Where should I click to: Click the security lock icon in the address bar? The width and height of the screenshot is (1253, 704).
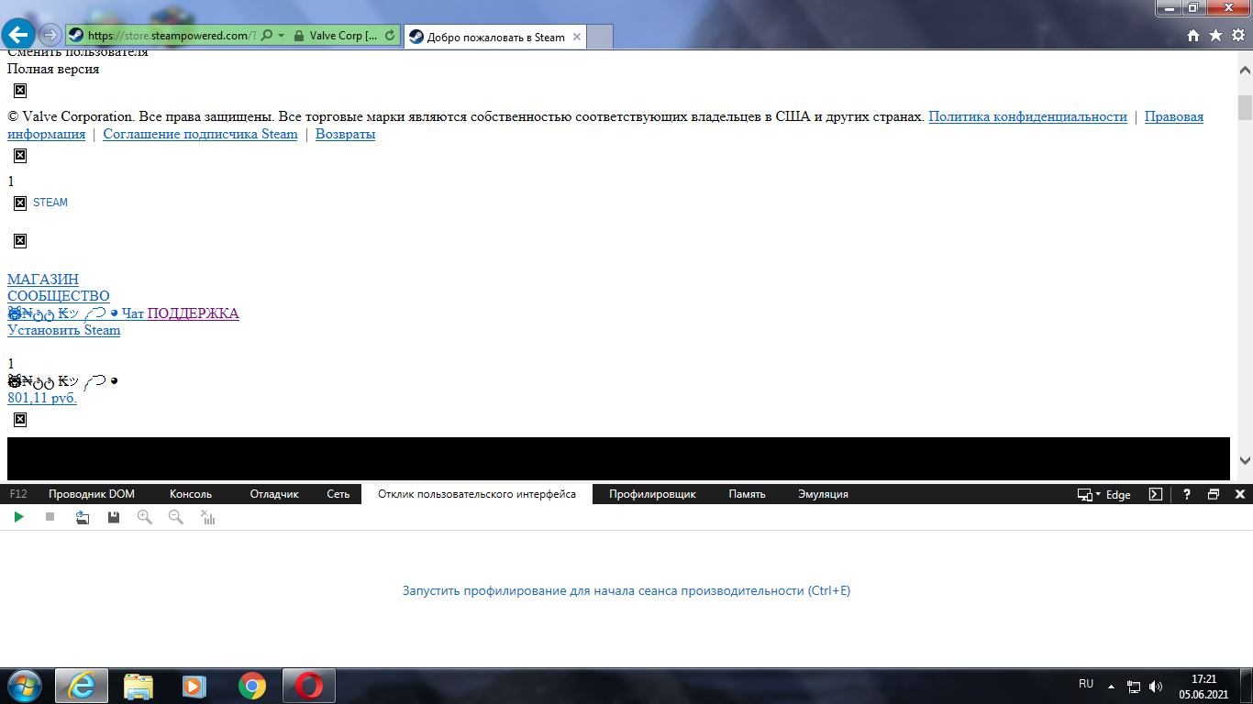tap(298, 36)
